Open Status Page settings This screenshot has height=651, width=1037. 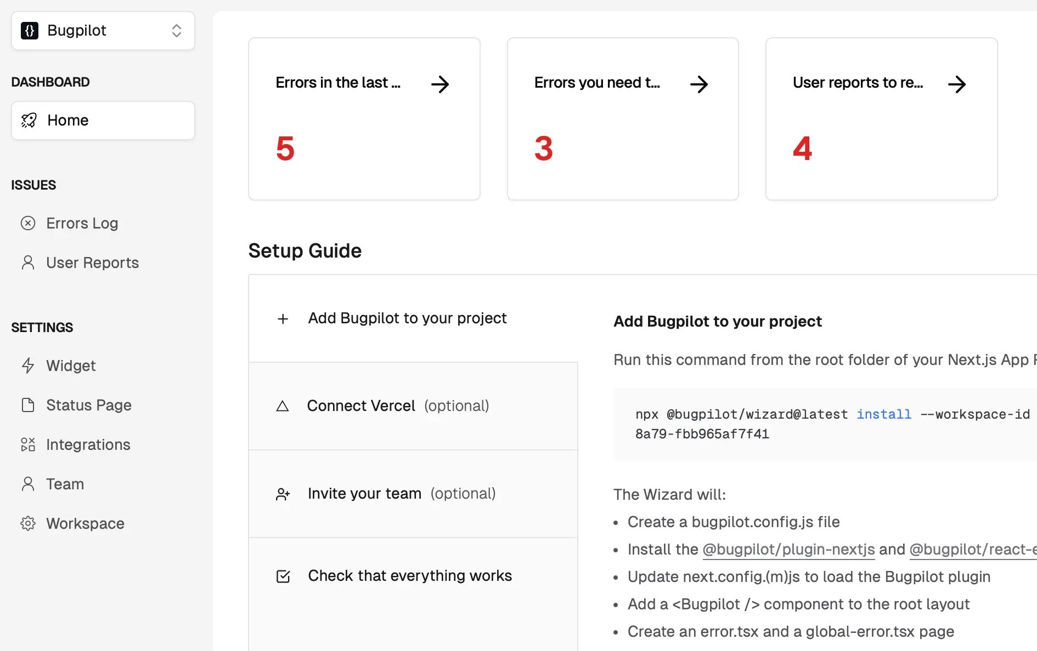click(89, 405)
